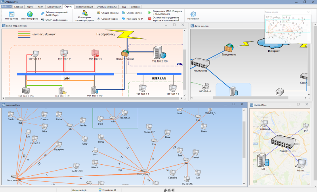Open Мониторинг сетевых ресурсов
The width and height of the screenshot is (317, 192).
click(84, 16)
